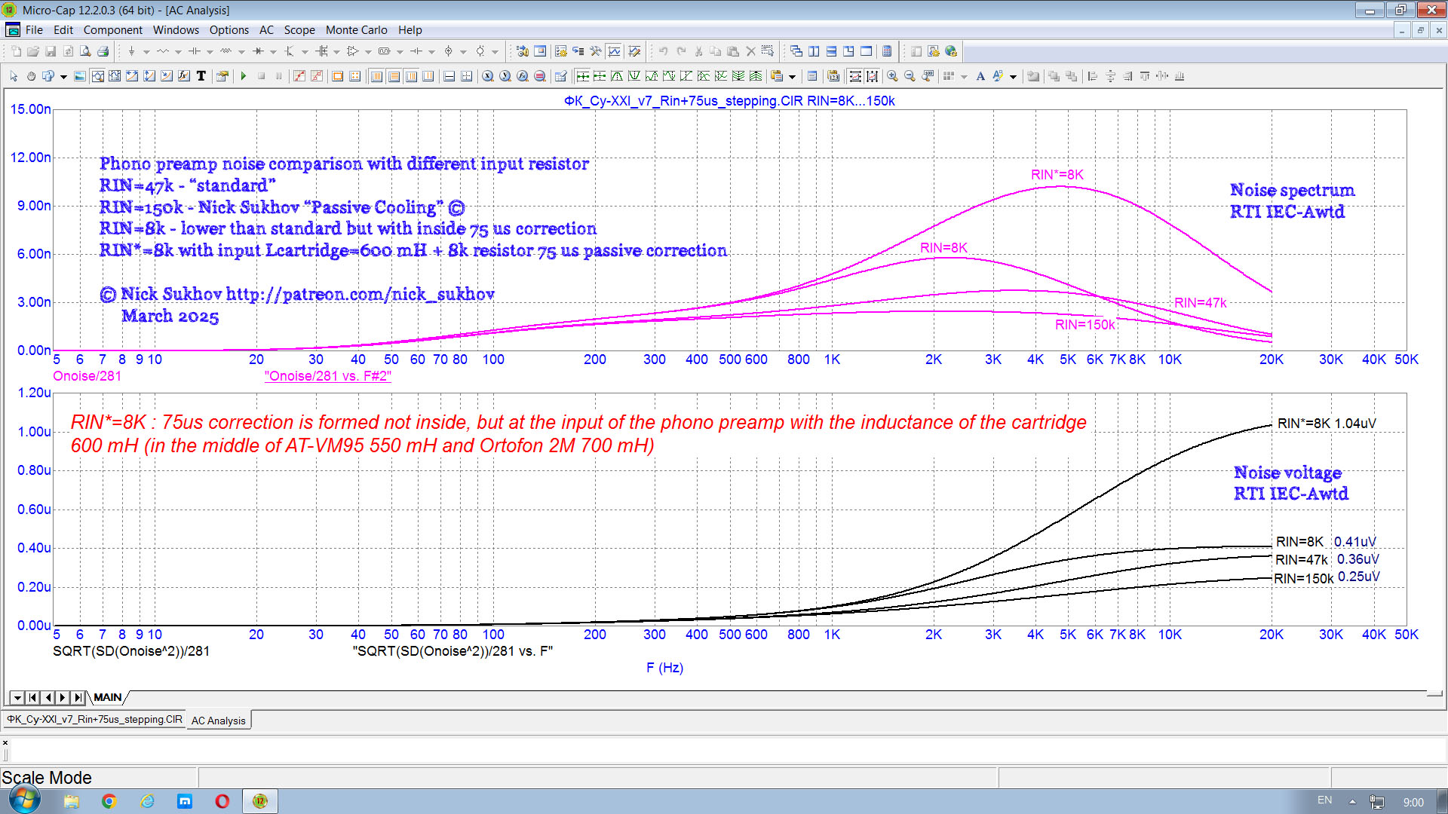Viewport: 1448px width, 814px height.
Task: Click the Zoom In magnifier icon
Action: (x=892, y=76)
